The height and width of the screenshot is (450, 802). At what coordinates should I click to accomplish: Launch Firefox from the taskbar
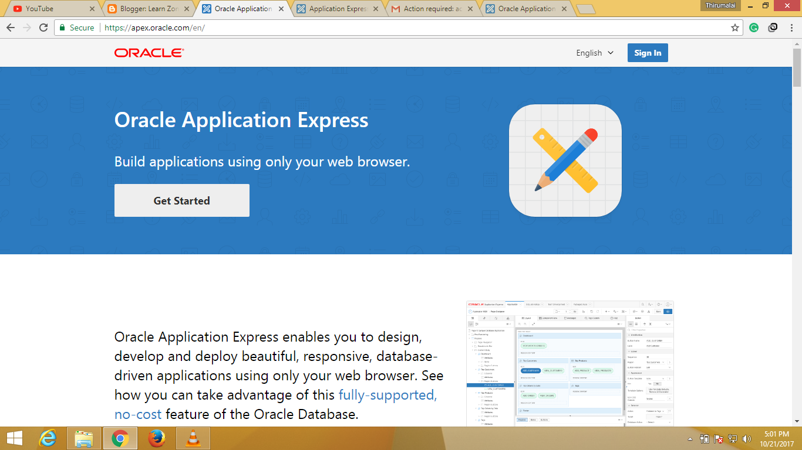click(x=156, y=438)
